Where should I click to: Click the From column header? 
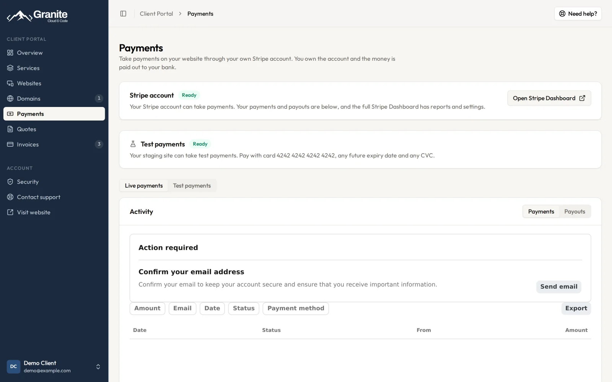coord(424,330)
